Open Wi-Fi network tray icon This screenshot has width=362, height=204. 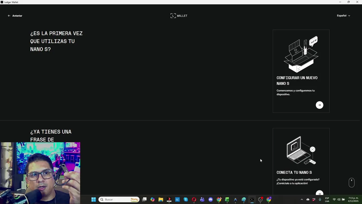click(x=334, y=199)
